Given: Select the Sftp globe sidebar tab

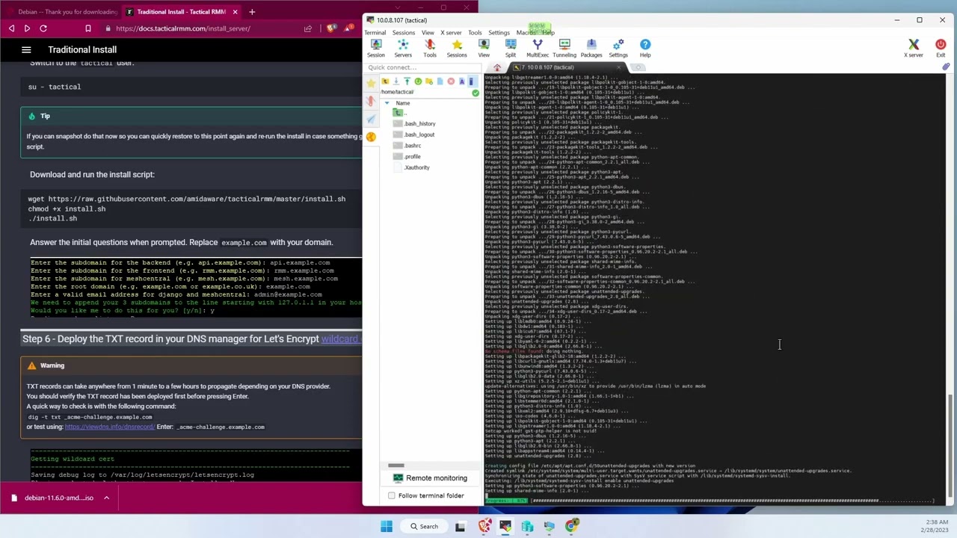Looking at the screenshot, I should pos(371,137).
